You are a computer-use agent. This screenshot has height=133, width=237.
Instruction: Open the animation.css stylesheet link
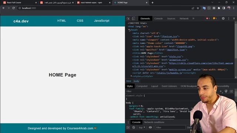pyautogui.click(x=177, y=60)
